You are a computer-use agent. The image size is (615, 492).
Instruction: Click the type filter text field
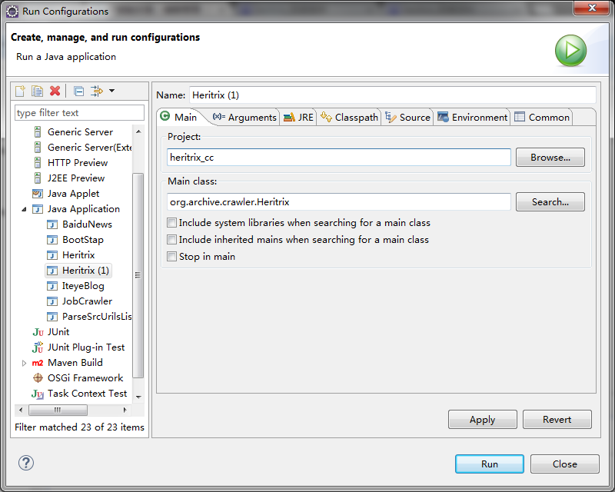(x=79, y=113)
